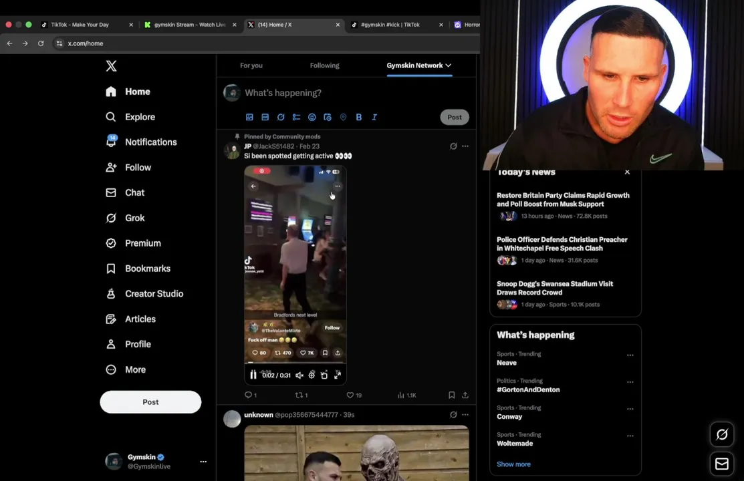This screenshot has height=481, width=744.
Task: Click the video progress bar
Action: click(x=295, y=363)
